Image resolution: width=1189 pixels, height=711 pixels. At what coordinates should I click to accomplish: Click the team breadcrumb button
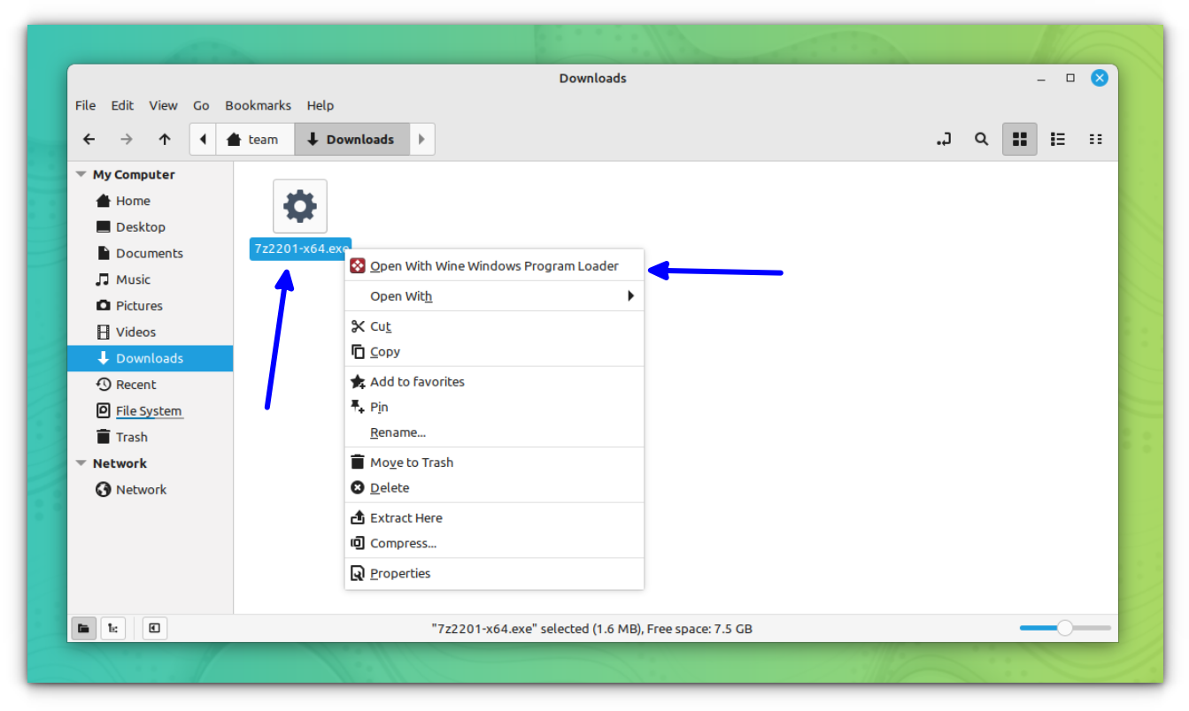coord(255,139)
